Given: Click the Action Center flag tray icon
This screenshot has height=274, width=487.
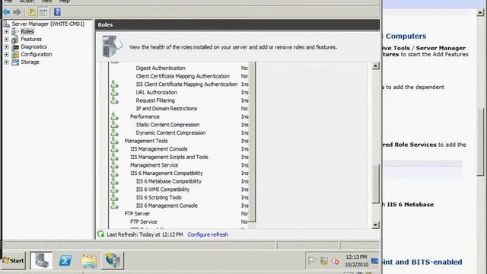Looking at the screenshot, I should pyautogui.click(x=312, y=260).
